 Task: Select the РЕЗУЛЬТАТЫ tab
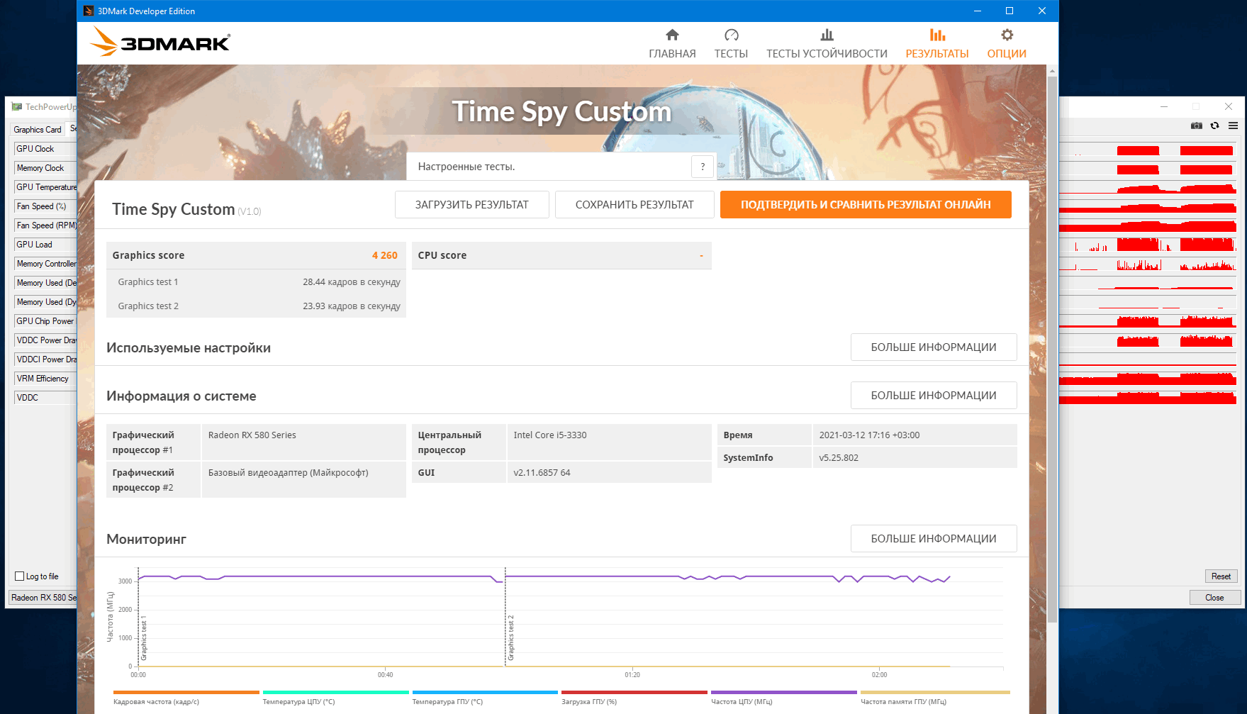(x=937, y=44)
